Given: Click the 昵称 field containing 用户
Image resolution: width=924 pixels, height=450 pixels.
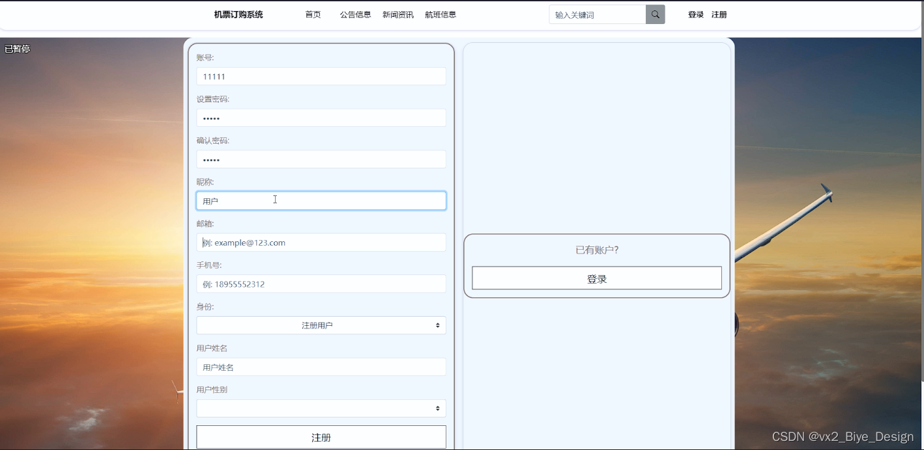Looking at the screenshot, I should (x=321, y=201).
